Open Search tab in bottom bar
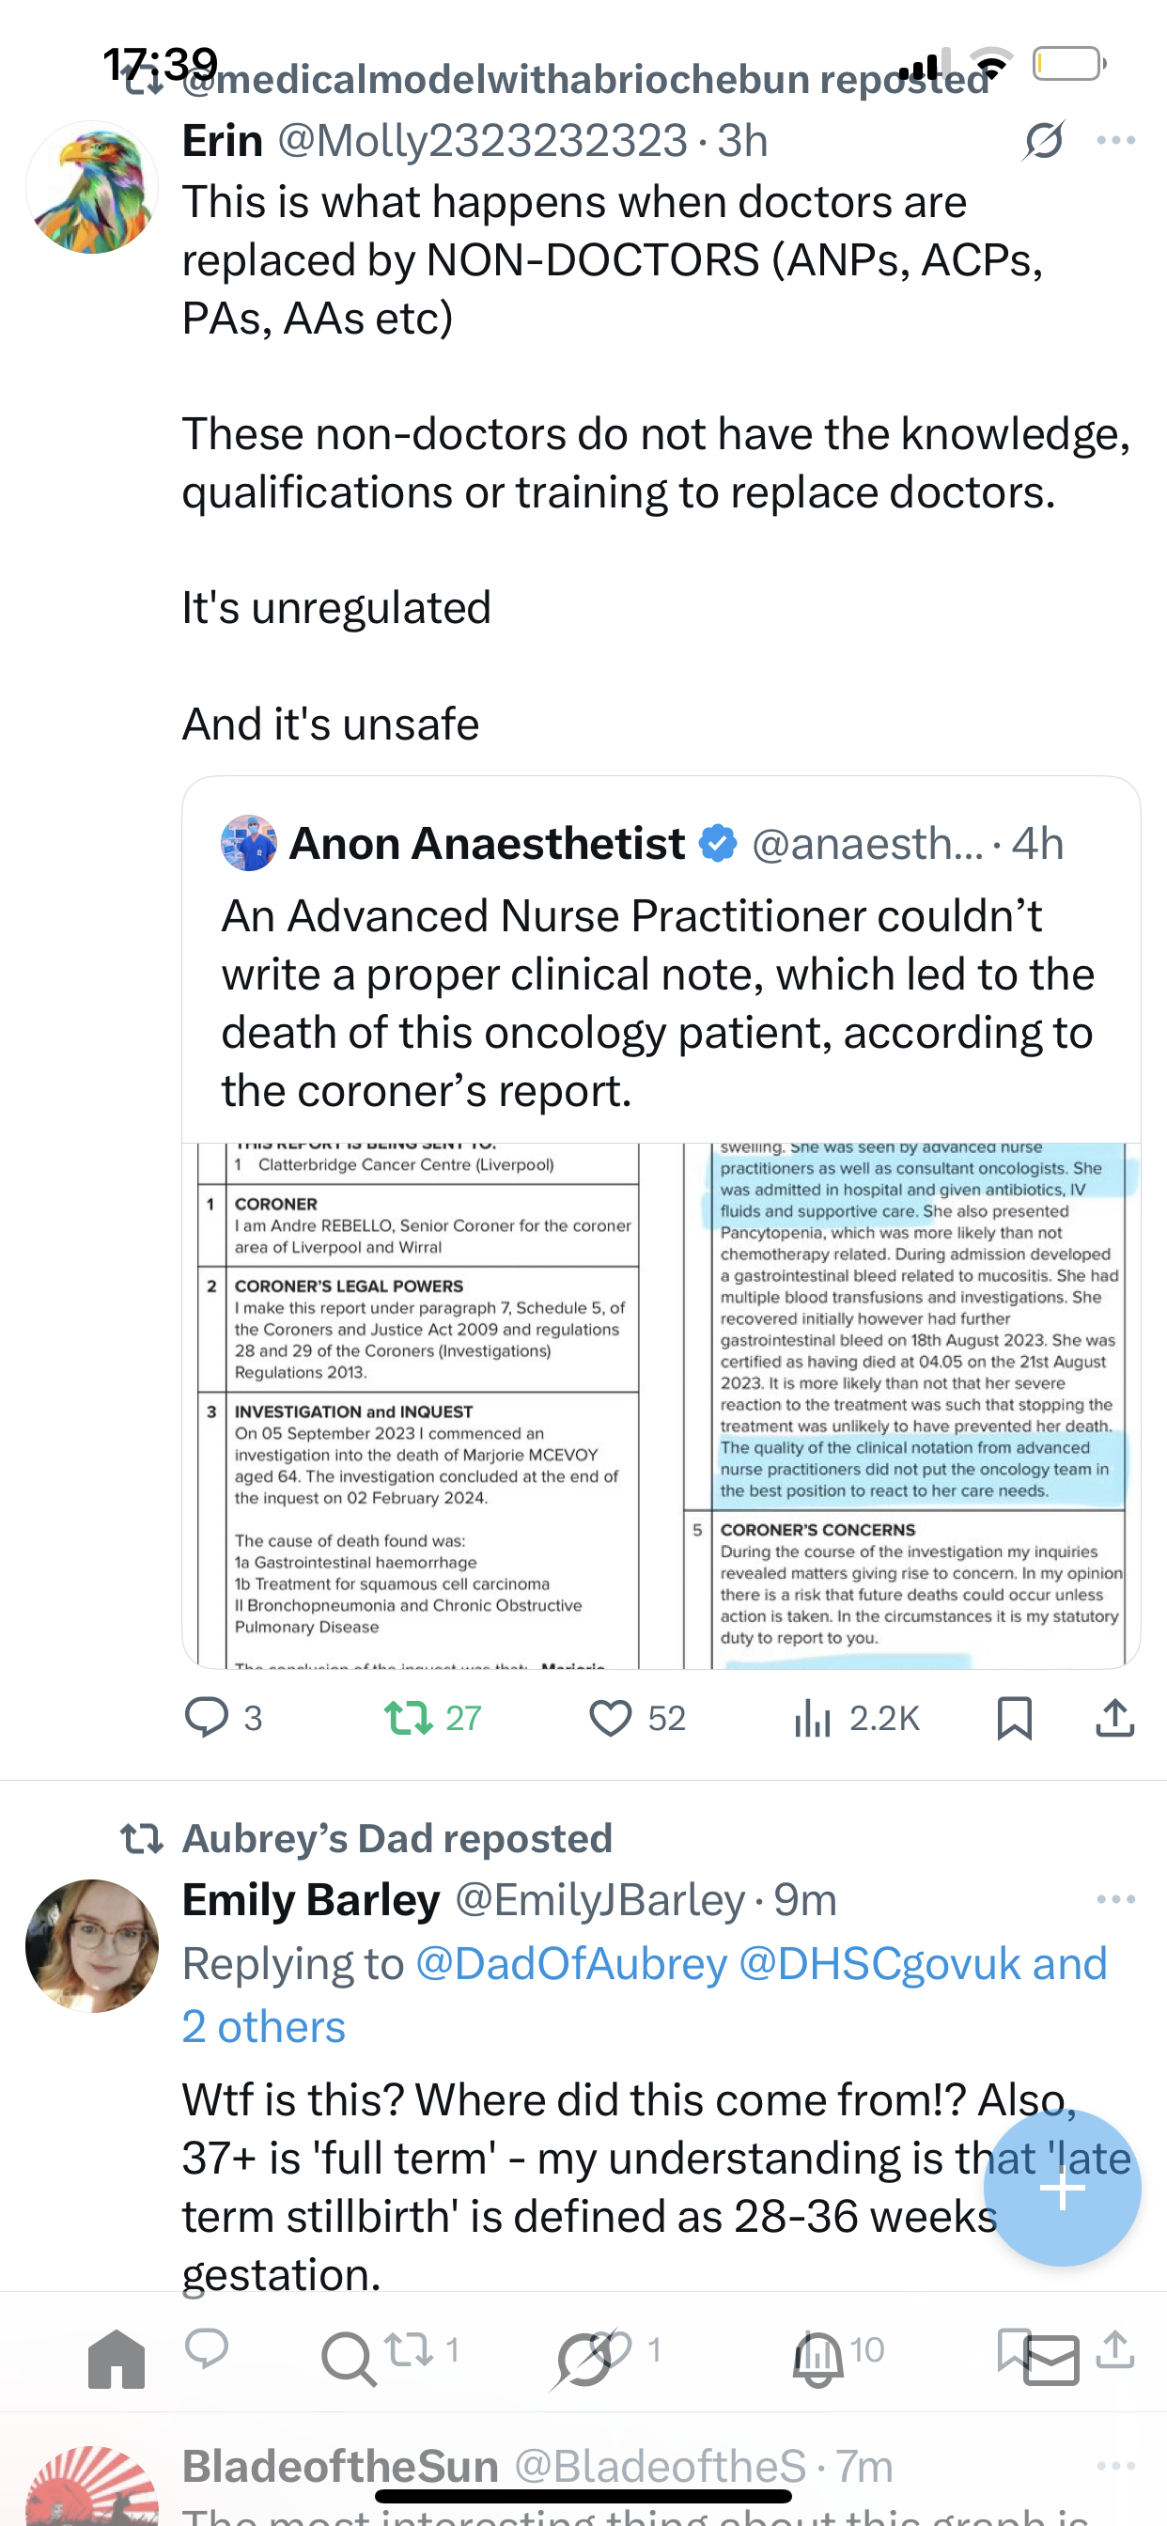Screen dimensions: 1167x2526 pyautogui.click(x=349, y=2360)
